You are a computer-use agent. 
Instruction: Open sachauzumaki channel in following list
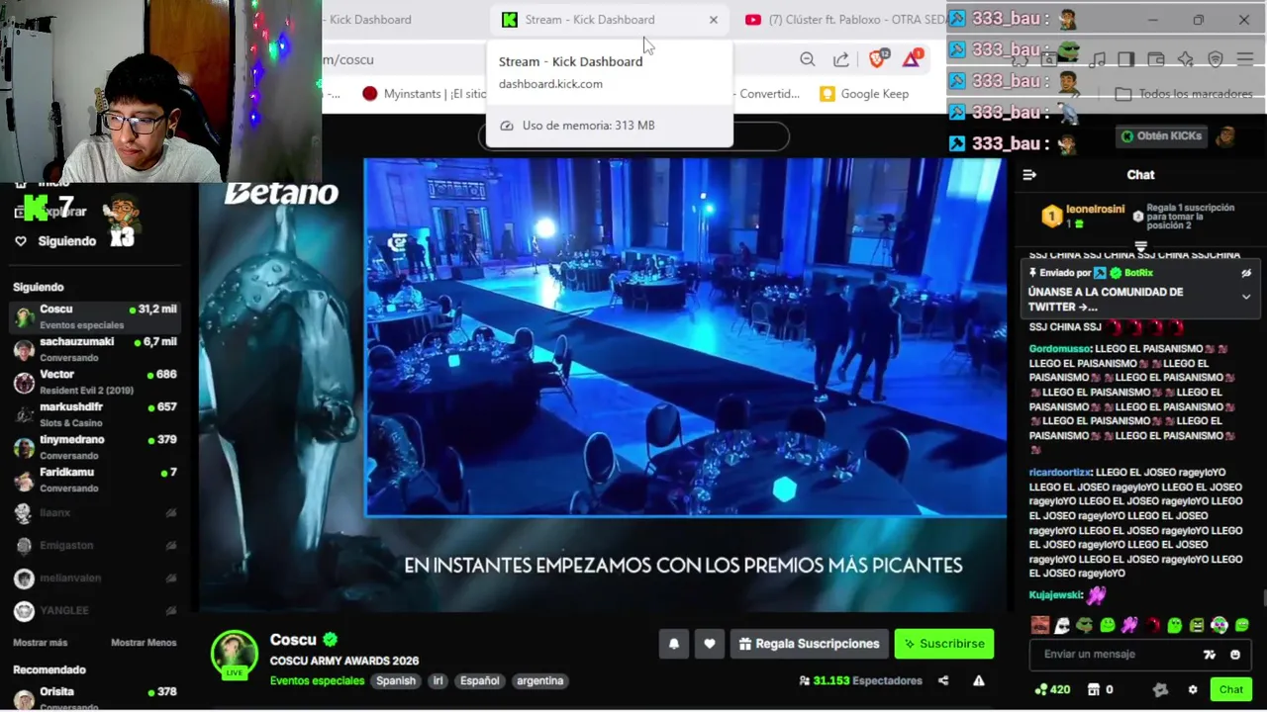pyautogui.click(x=96, y=349)
